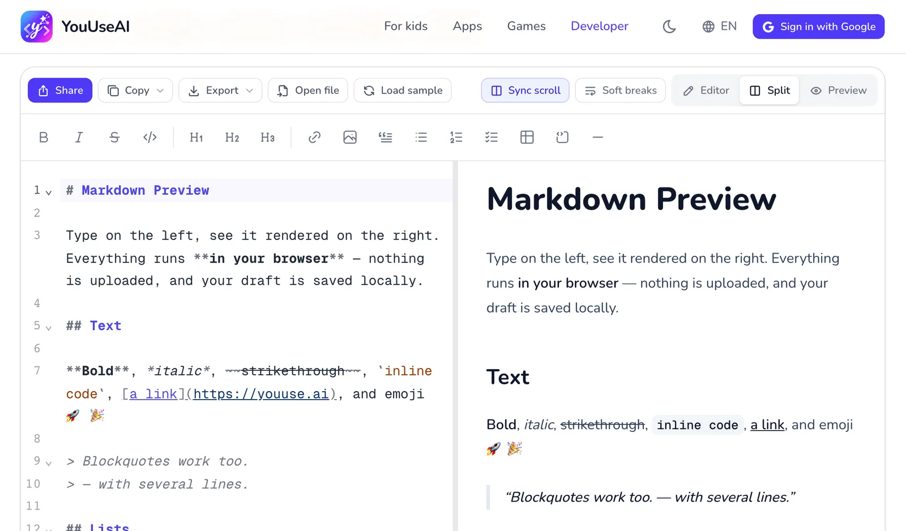Open the EN language selector
Viewport: 906px width, 531px height.
click(719, 27)
